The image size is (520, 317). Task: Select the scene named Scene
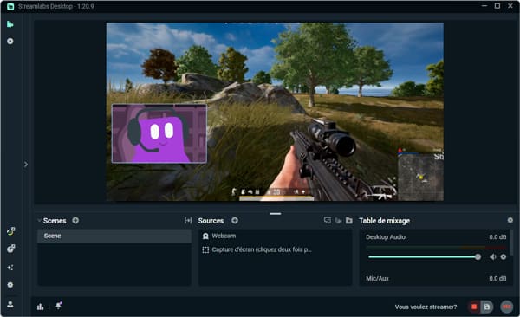114,236
